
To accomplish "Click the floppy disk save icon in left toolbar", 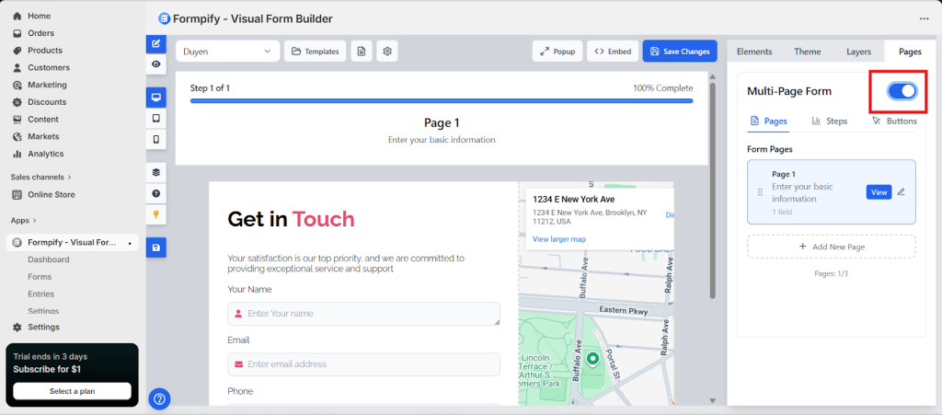I will [155, 248].
